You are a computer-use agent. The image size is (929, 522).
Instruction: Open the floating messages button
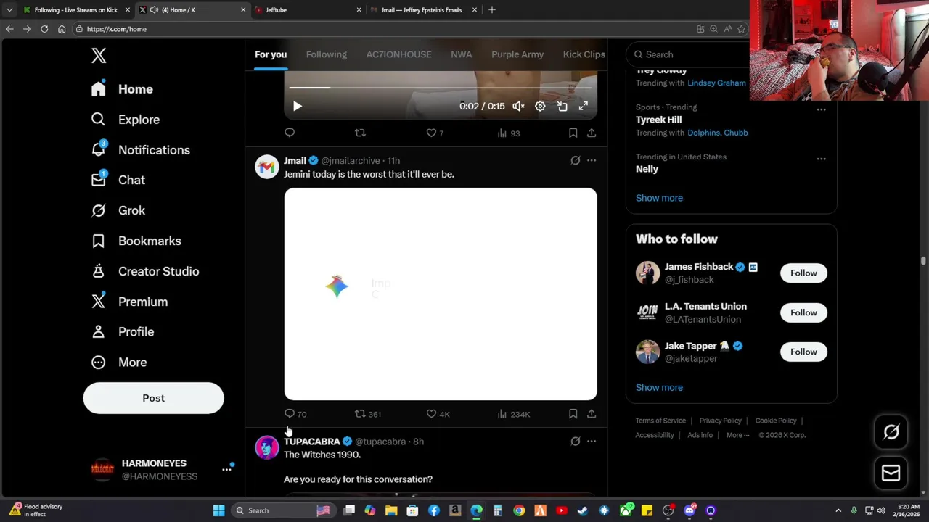pyautogui.click(x=891, y=473)
